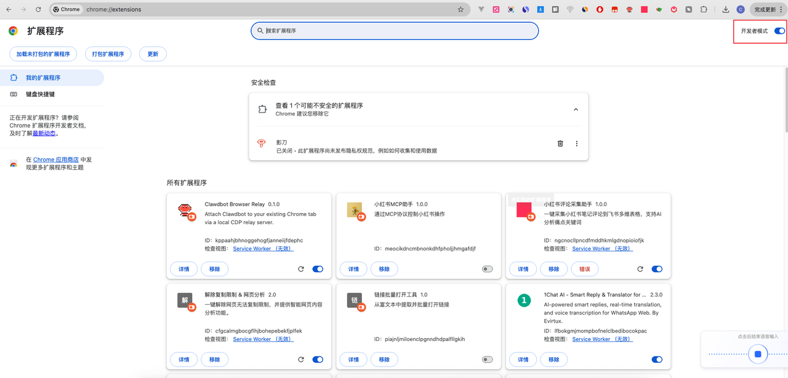Click the chrome://extensions address bar
Image resolution: width=788 pixels, height=378 pixels.
coord(259,9)
